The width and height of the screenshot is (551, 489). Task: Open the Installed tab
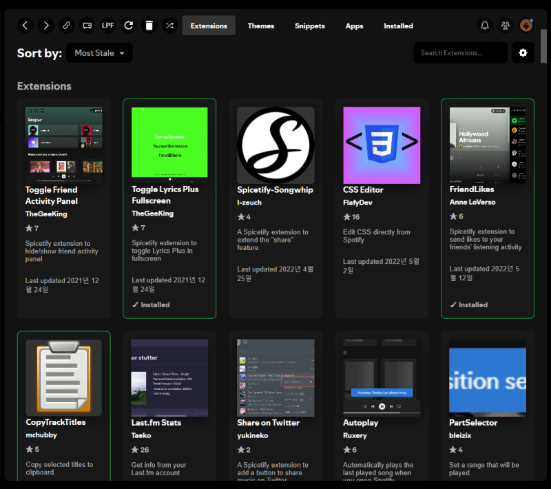pos(398,26)
